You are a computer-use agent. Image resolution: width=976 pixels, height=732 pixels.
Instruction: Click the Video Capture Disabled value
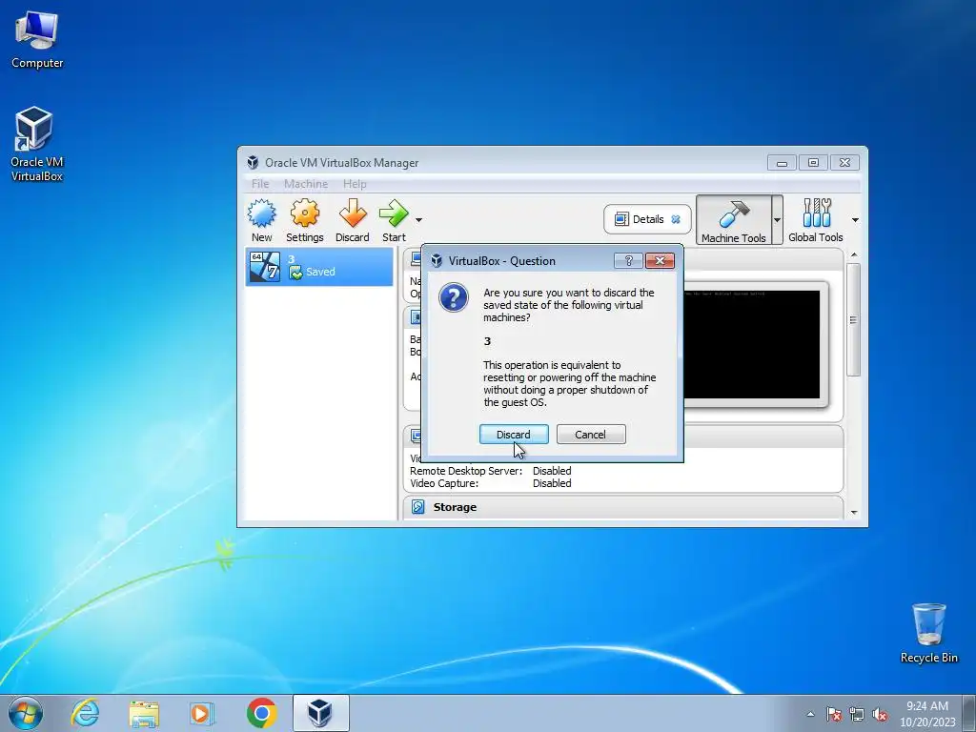[x=552, y=483]
